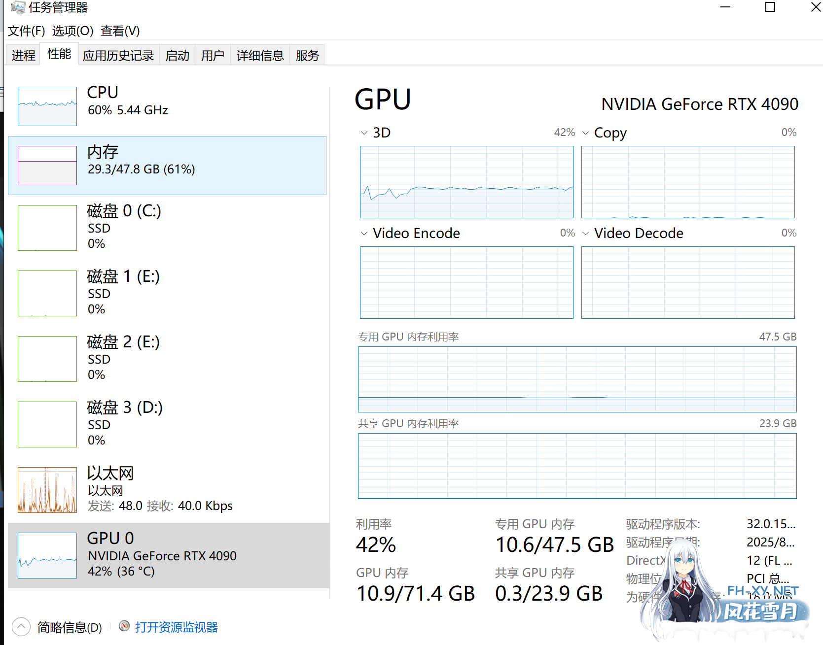The image size is (823, 645).
Task: Click the Task Manager icon in title bar
Action: coord(18,7)
